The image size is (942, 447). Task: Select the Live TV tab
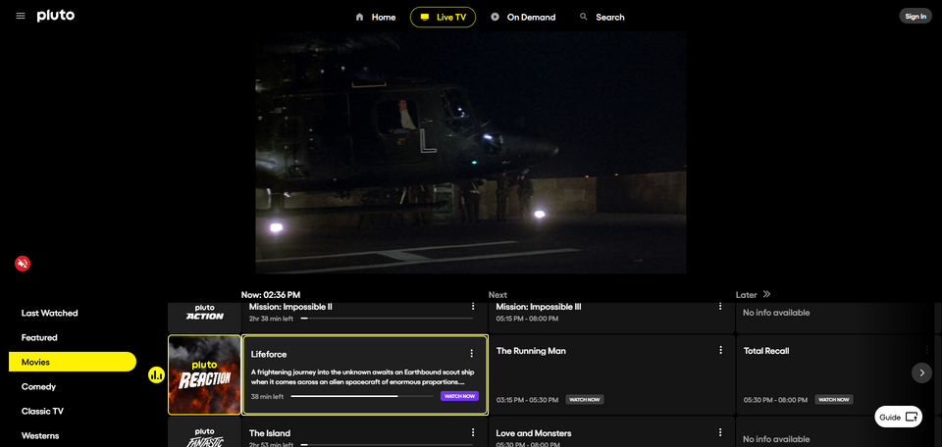pyautogui.click(x=443, y=17)
